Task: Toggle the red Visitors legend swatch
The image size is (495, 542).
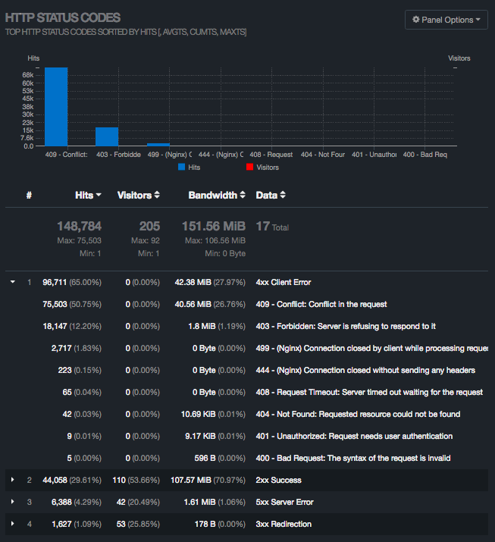Action: coord(249,167)
